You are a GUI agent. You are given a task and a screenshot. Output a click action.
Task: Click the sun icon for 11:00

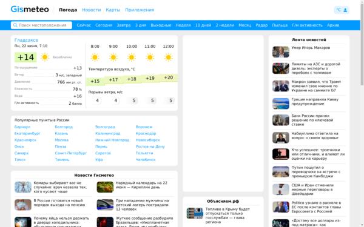[x=150, y=57]
